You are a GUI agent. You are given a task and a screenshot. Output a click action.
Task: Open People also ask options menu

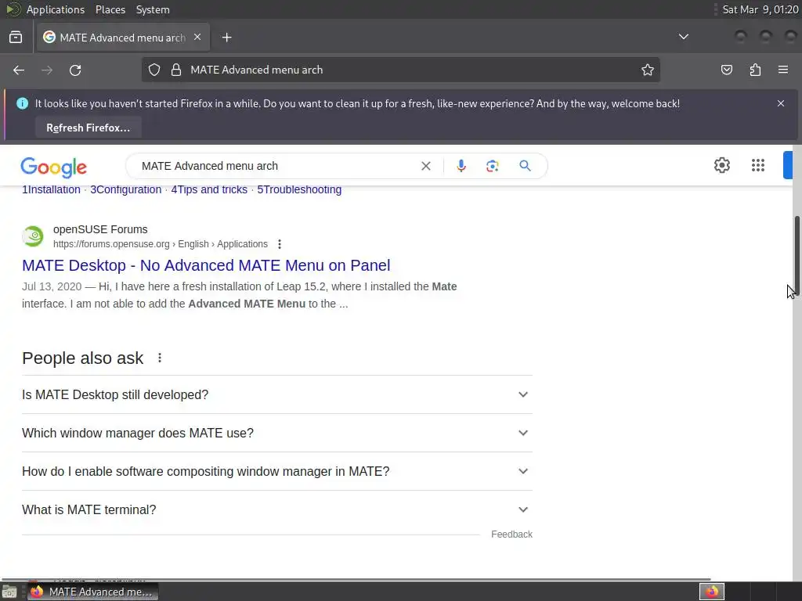tap(160, 358)
